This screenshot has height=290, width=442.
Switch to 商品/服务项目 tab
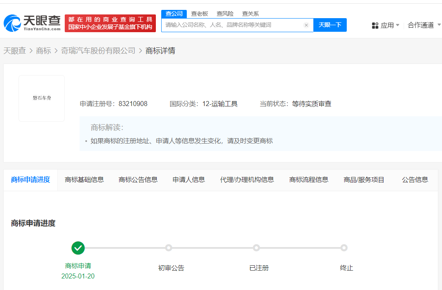point(364,180)
